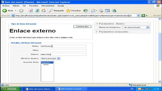
Task: Select Inicio in Insertar ítem list
Action: (x=46, y=65)
